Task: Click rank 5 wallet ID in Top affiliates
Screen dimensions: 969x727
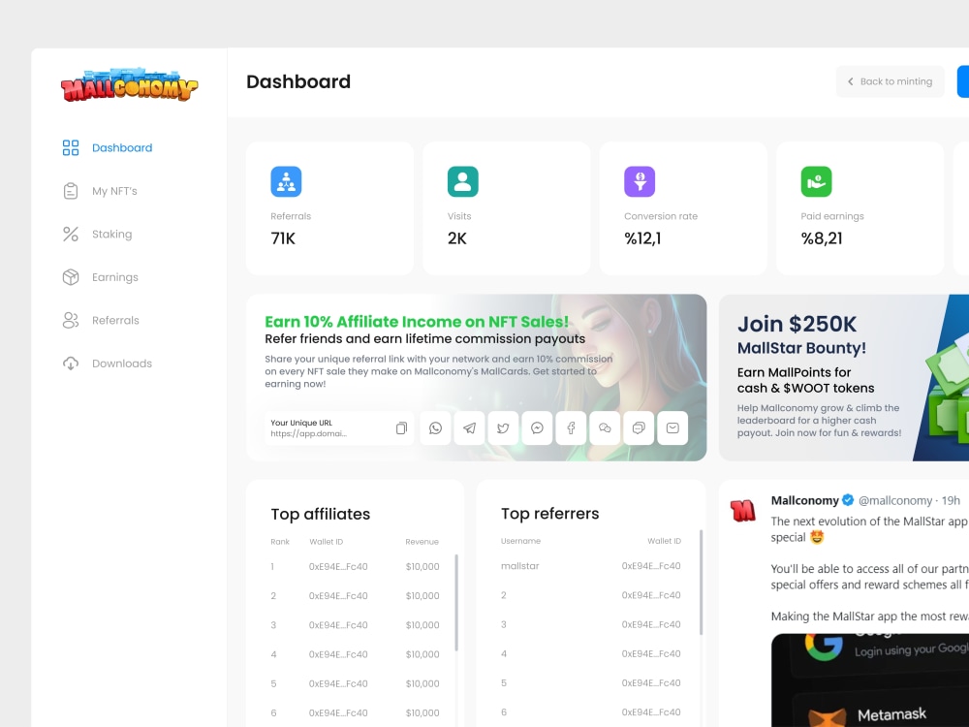Action: pyautogui.click(x=338, y=683)
